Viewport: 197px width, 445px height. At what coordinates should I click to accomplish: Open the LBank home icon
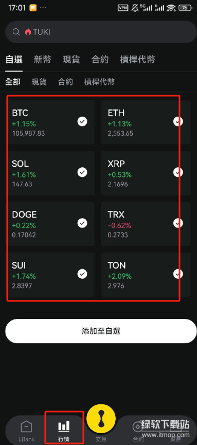point(26,426)
